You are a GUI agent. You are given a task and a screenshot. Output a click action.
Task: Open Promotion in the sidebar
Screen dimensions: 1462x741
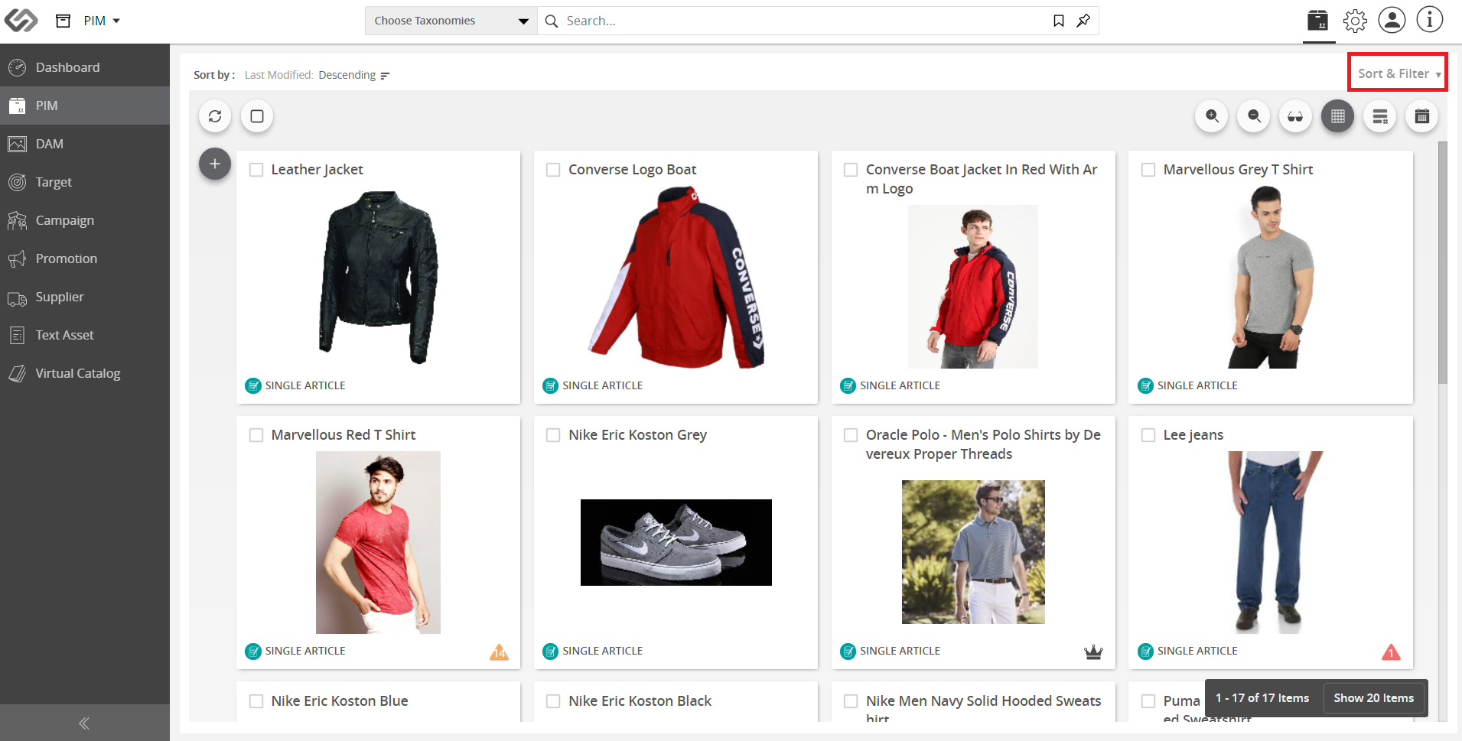[x=85, y=258]
